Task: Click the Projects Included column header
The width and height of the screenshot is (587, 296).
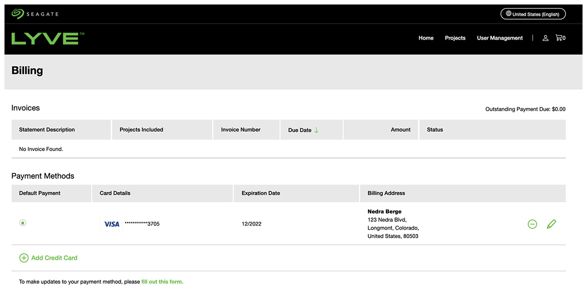Action: coord(141,130)
